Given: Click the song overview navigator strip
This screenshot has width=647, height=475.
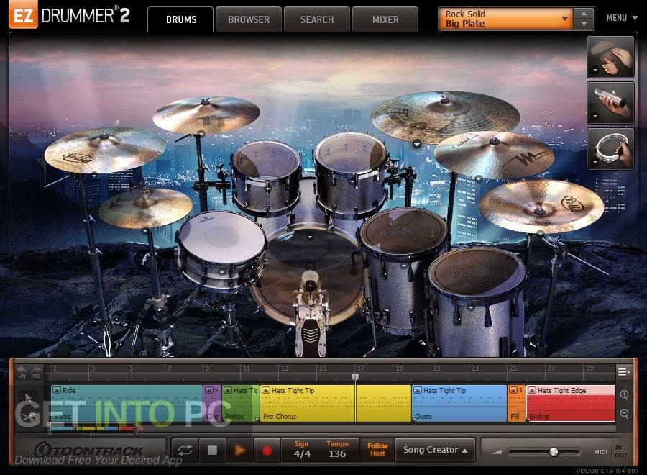Looking at the screenshot, I should point(93,428).
